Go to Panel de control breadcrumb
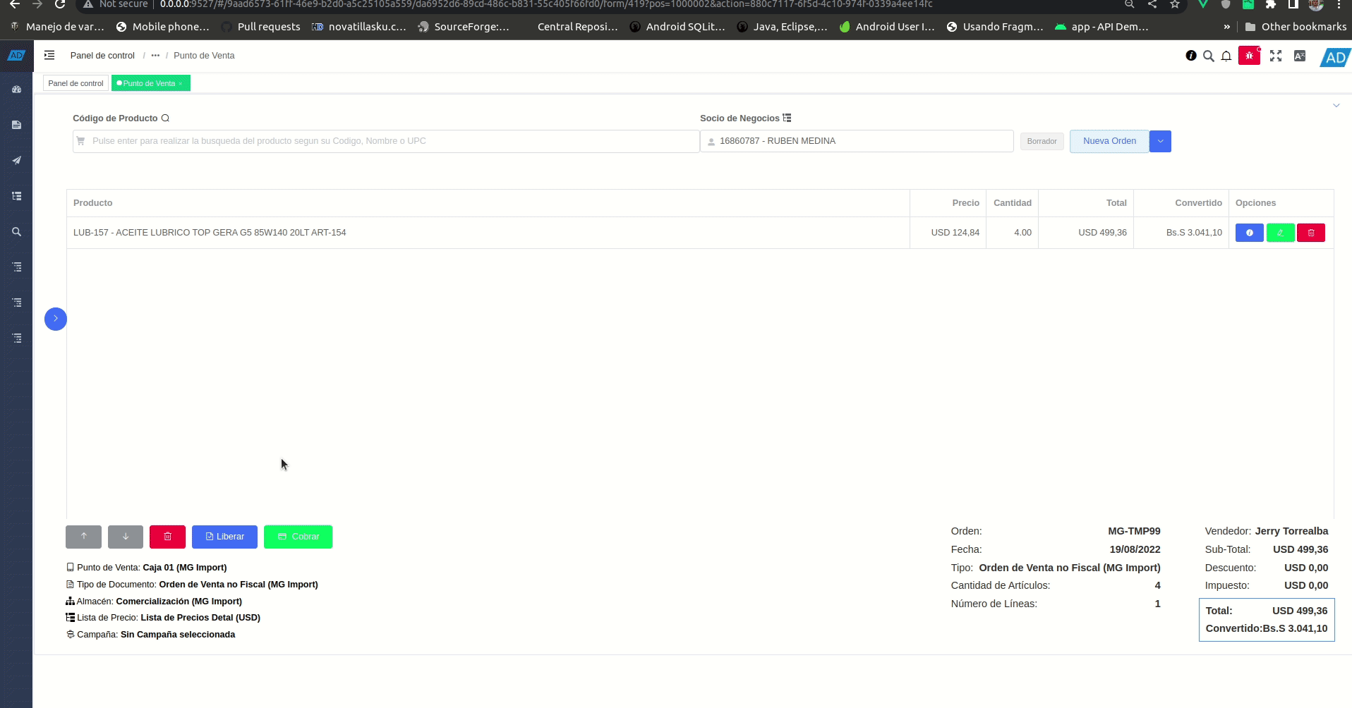Screen dimensions: 1352x708 (x=102, y=56)
